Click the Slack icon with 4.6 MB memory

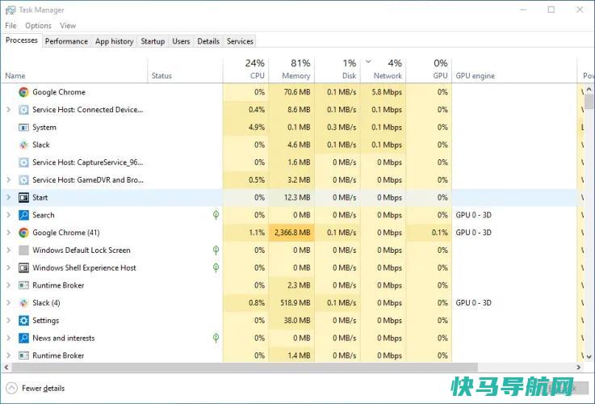pos(23,145)
